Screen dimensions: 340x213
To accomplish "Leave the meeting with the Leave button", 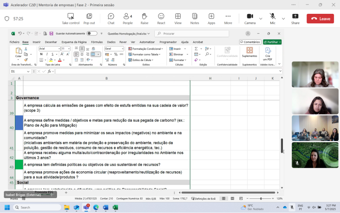I will pos(320,19).
